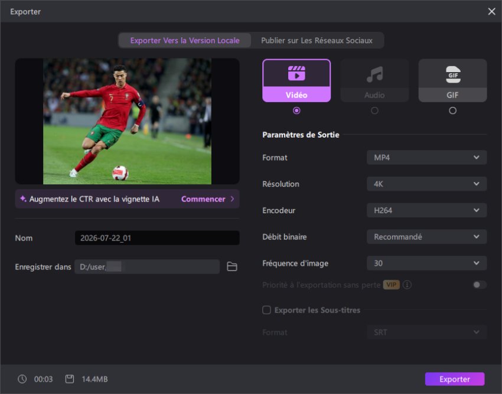Open the Fréquence d'image dropdown

point(427,263)
